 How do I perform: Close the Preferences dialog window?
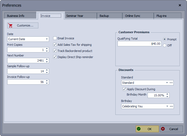pos(180,5)
